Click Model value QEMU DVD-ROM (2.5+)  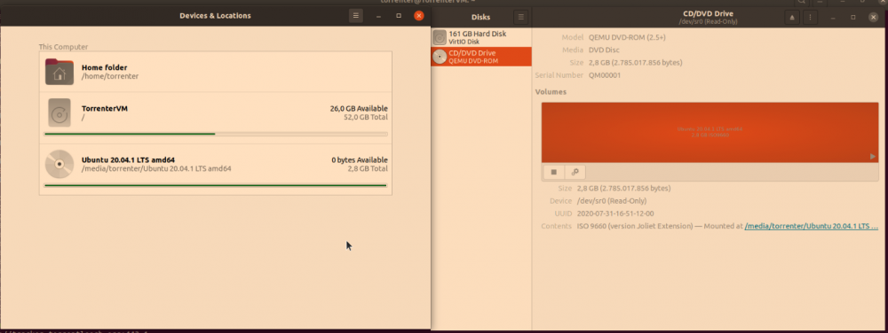[x=627, y=37]
